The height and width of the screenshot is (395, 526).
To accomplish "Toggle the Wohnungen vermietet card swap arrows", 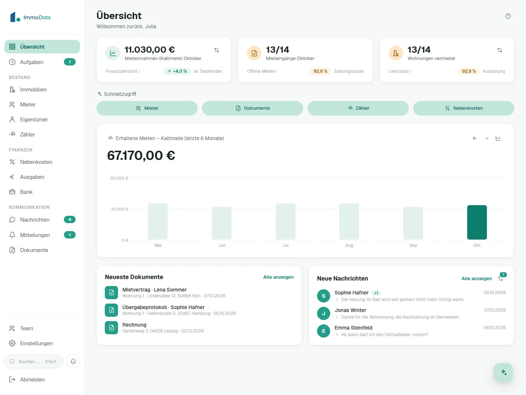I will click(x=500, y=50).
